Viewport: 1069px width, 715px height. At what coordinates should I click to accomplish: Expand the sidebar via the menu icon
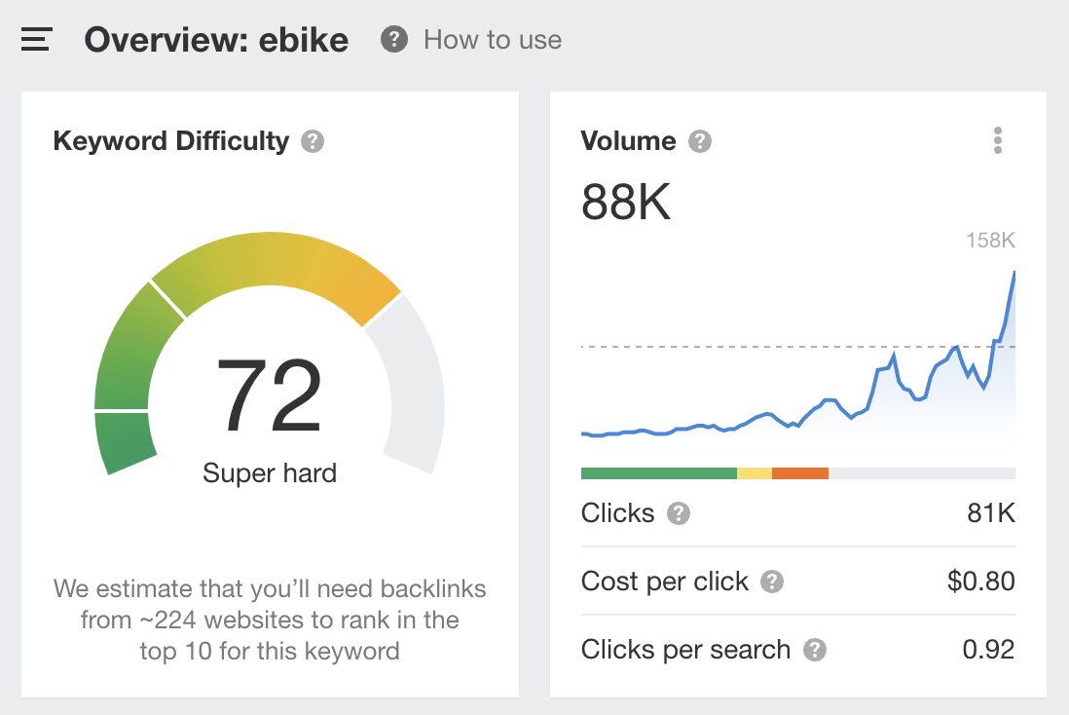tap(35, 39)
